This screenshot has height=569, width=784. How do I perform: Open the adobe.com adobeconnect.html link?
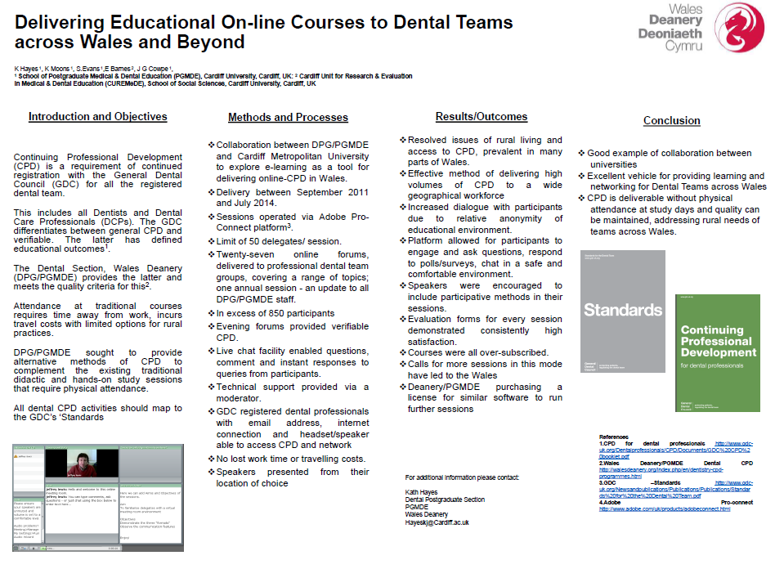(x=665, y=509)
